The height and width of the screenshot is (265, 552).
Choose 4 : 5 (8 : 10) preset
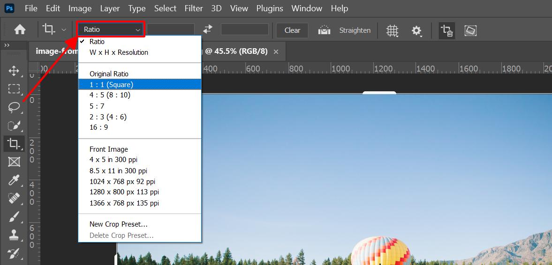140,95
